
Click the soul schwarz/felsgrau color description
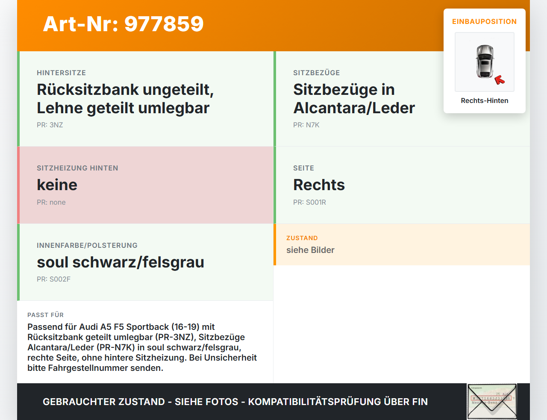point(121,262)
